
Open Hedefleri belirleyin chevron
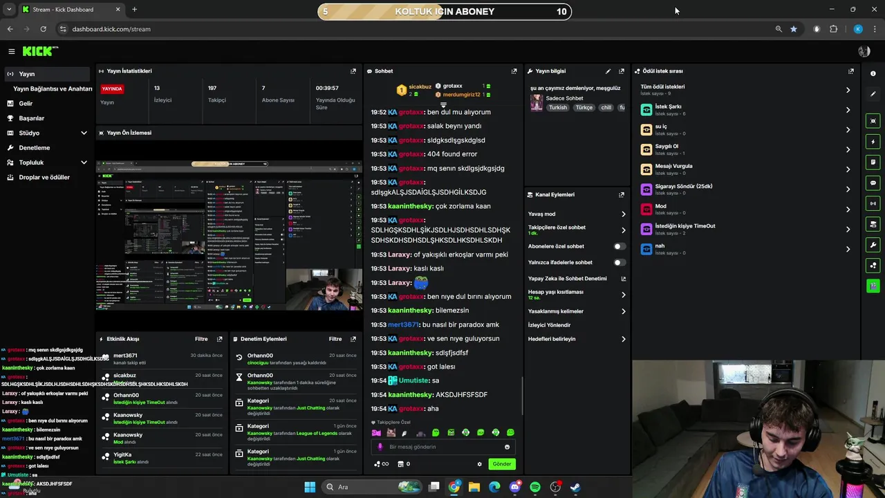(x=623, y=340)
